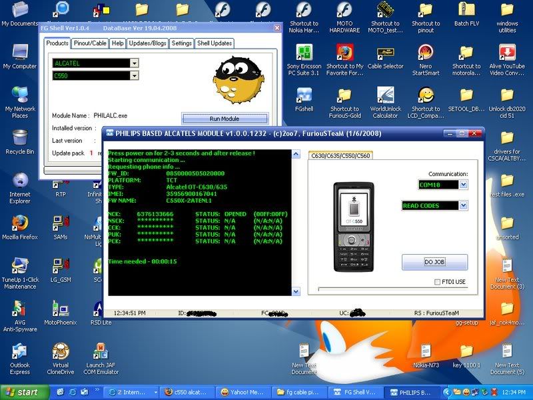Toggle the FTDI USE checkbox
Screen dimensions: 533x400
(437, 282)
